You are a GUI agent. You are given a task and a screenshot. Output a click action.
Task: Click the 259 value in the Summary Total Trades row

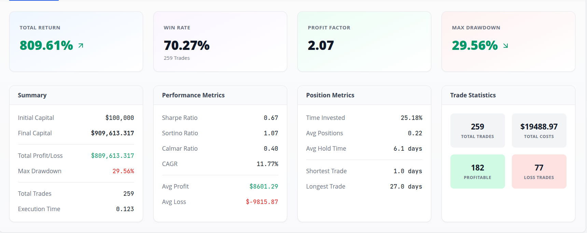(x=128, y=194)
